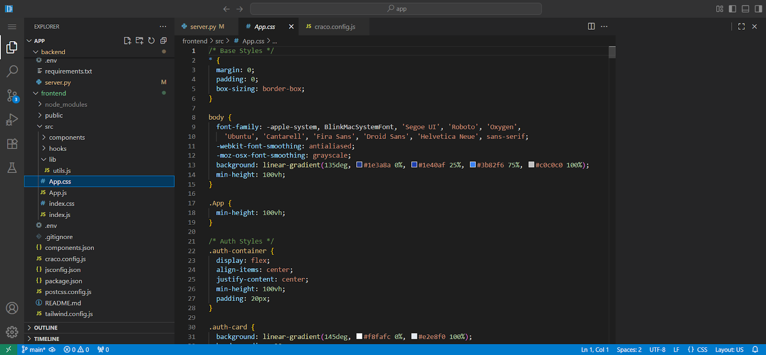Image resolution: width=766 pixels, height=355 pixels.
Task: Collapse the lib folder
Action: click(99, 160)
